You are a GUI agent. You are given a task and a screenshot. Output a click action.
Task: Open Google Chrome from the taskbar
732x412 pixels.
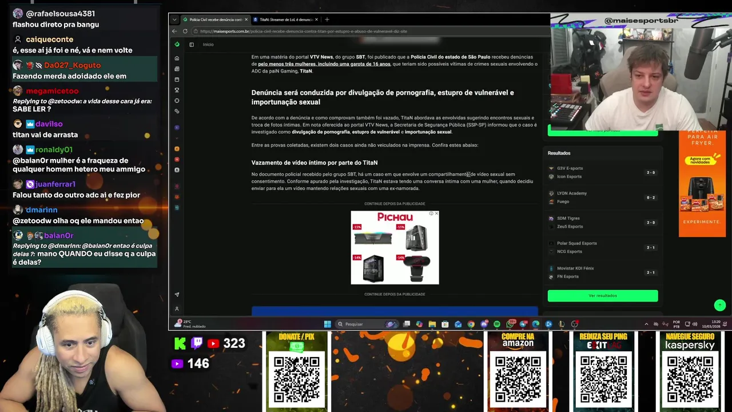[x=471, y=324]
